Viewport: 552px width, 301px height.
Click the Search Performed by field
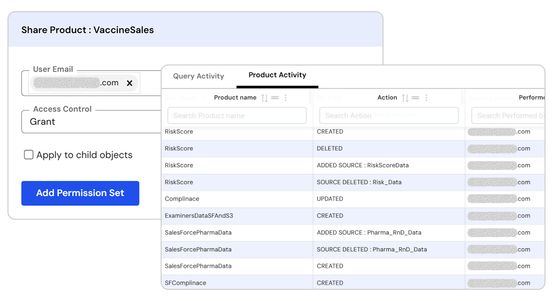(508, 115)
